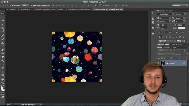Click the Lock transparent pixels button
The width and height of the screenshot is (189, 106).
click(162, 58)
